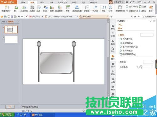157x117 pixels.
Task: Switch to the 幻灯片放映 ribbon tab
Action: coord(62,2)
